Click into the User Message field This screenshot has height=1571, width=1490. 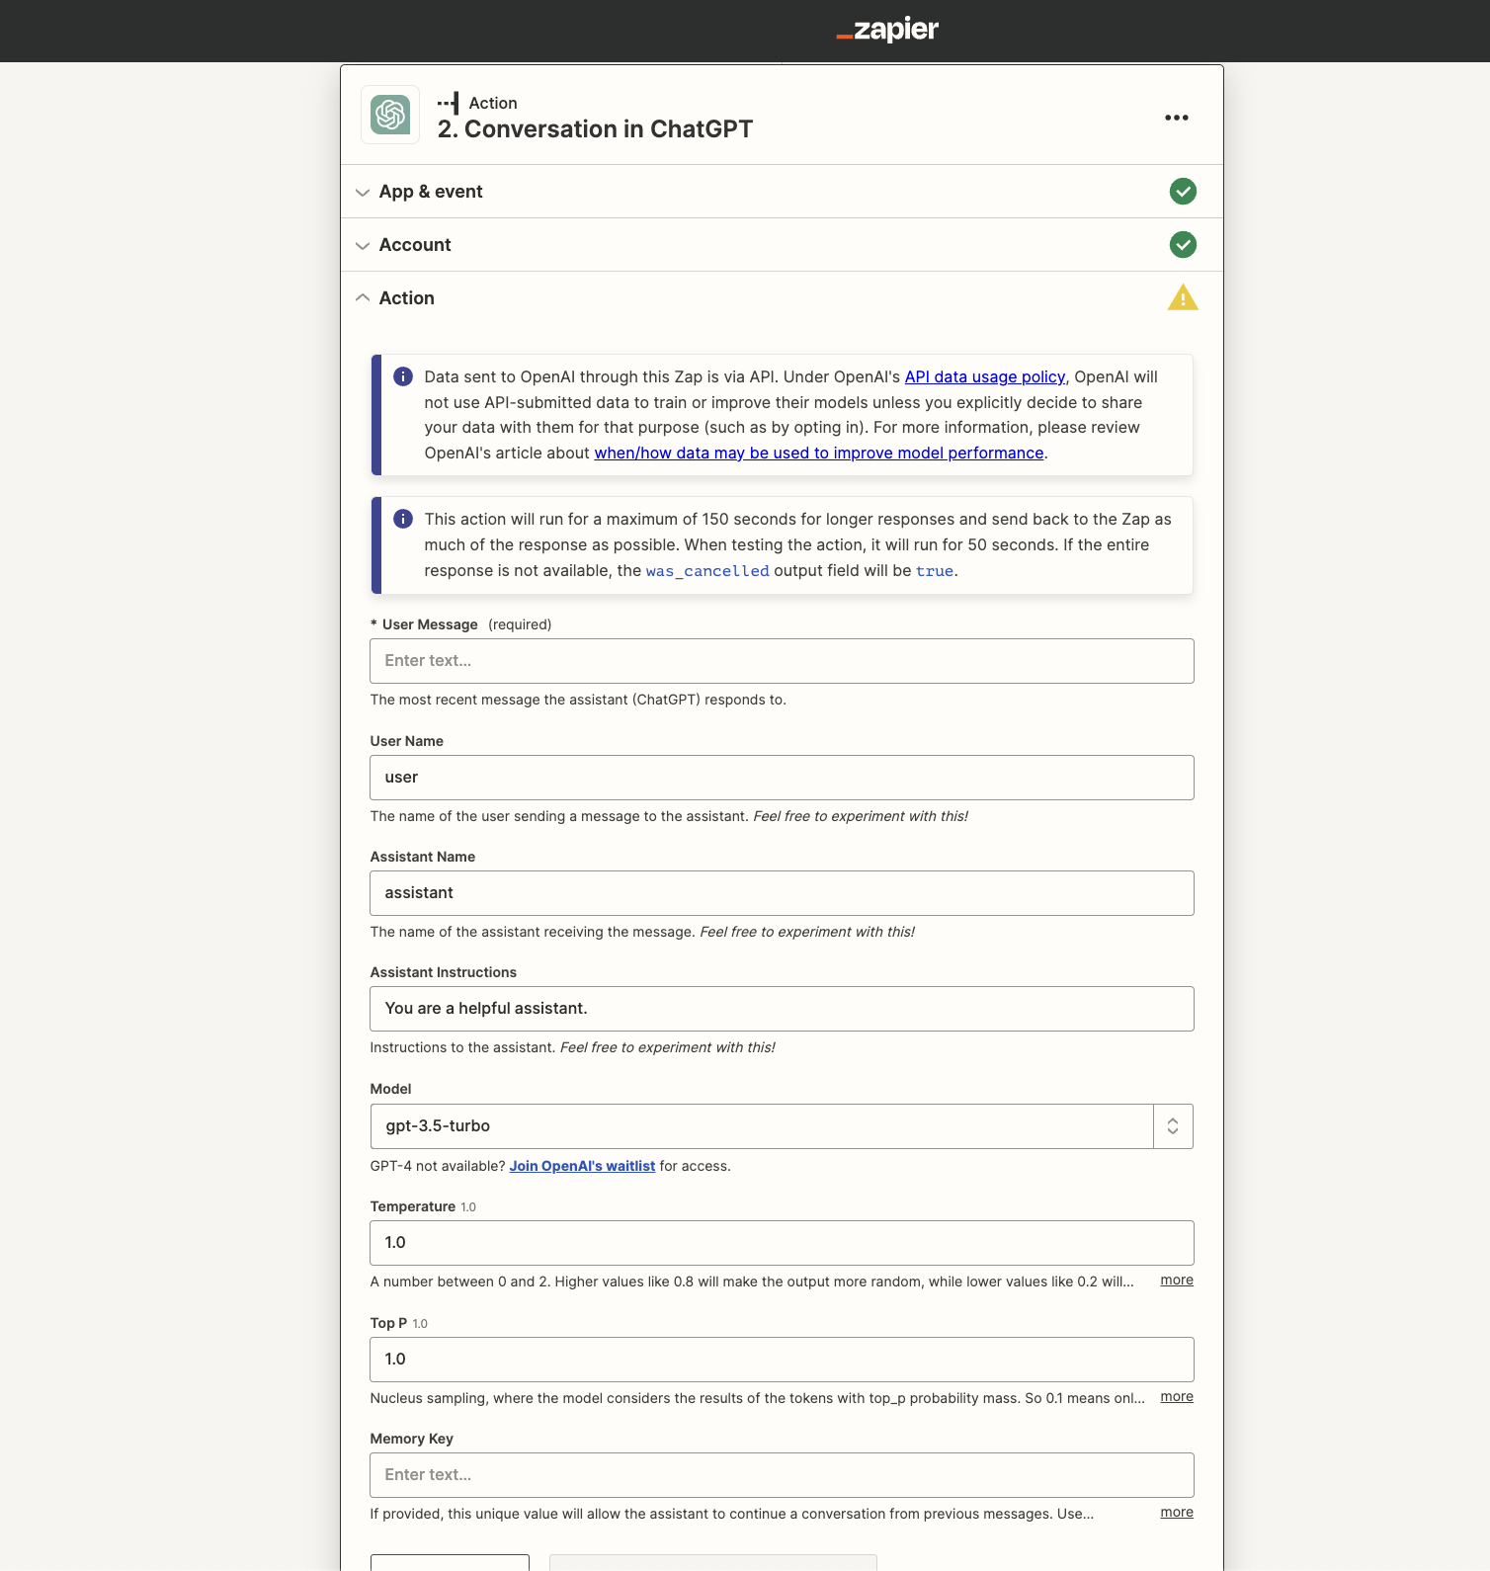tap(782, 661)
